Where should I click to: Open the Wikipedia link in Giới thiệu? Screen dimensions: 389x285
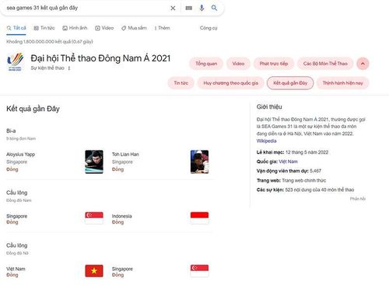coord(266,141)
